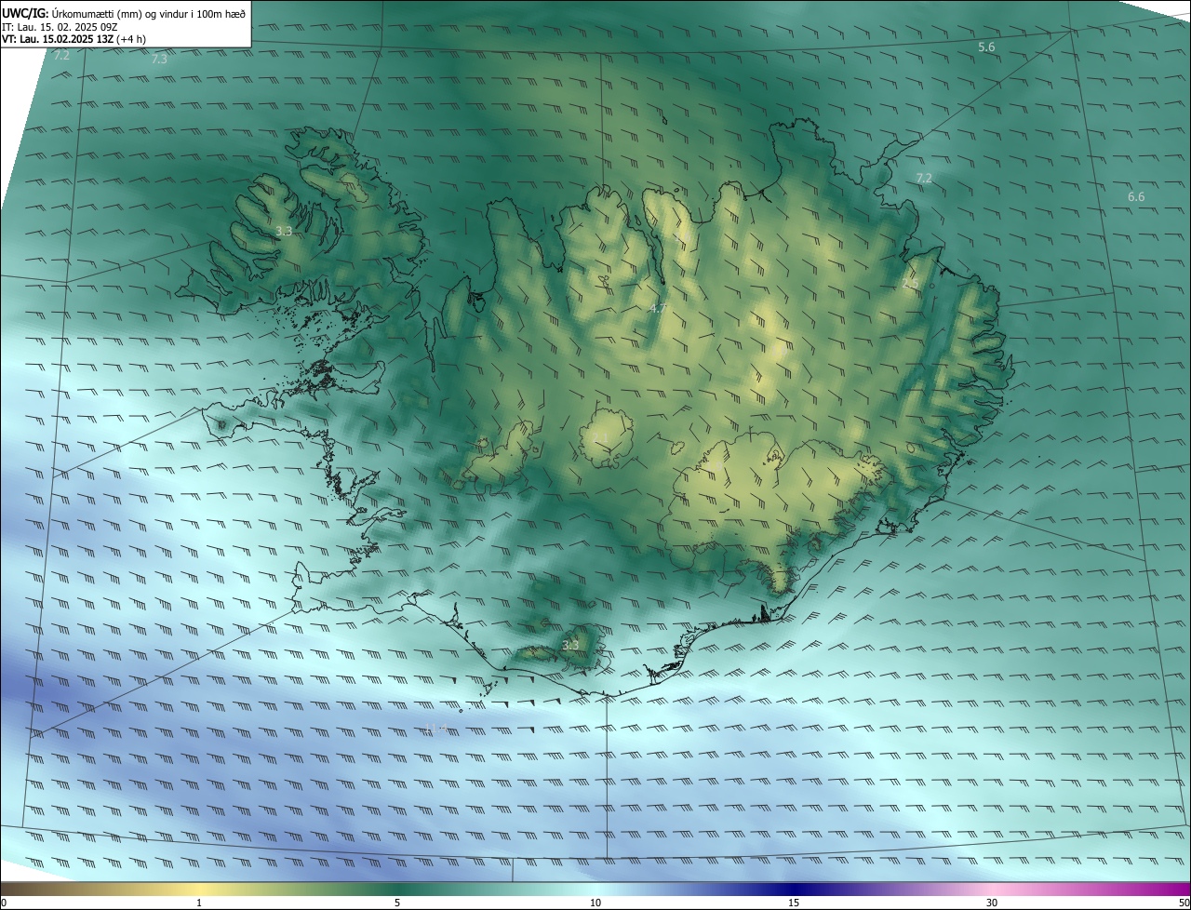The height and width of the screenshot is (910, 1191).
Task: Click the 1 tick label on the color scale
Action: click(x=199, y=903)
